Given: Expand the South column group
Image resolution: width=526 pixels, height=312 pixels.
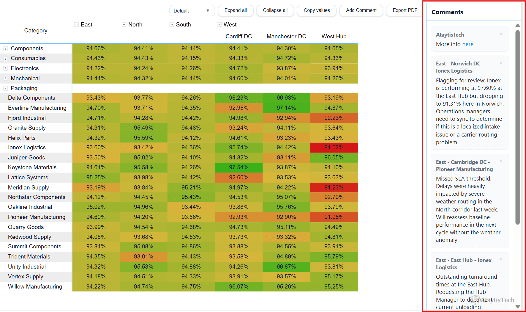Looking at the screenshot, I should [172, 24].
